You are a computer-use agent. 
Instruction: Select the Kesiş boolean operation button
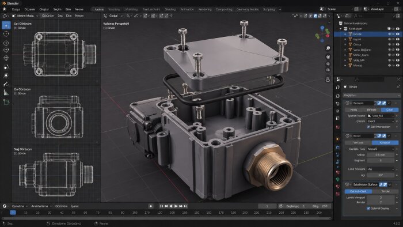(353, 109)
